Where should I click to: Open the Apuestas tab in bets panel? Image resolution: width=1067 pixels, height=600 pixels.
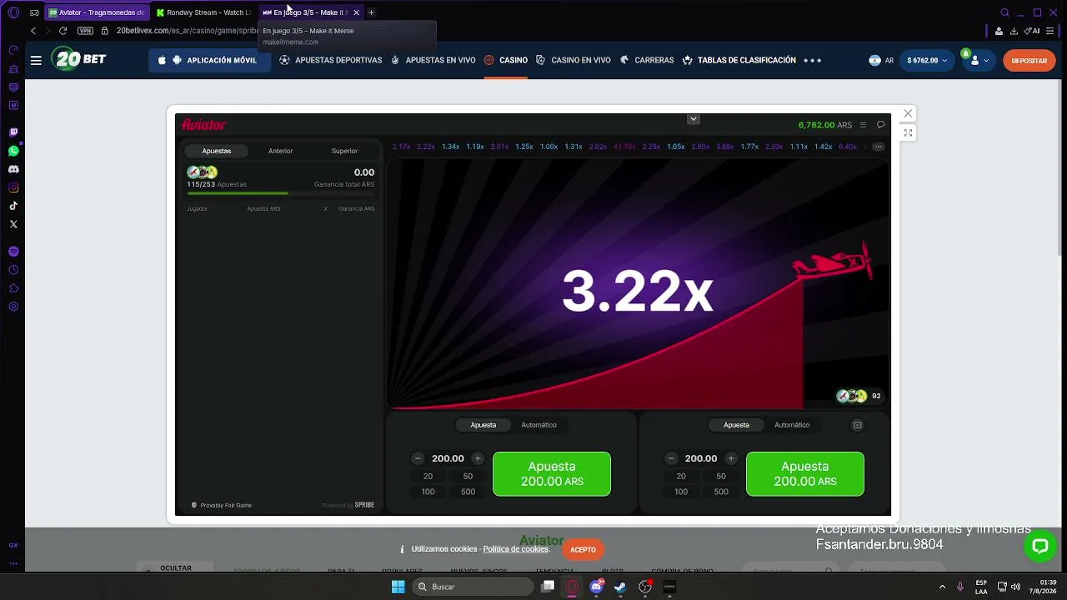[x=217, y=151]
